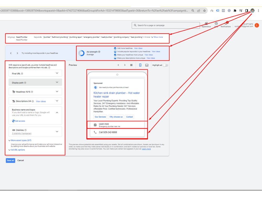Screen dimensions: 262x197
Task: Click the share page icon in address bar
Action: click(x=199, y=11)
